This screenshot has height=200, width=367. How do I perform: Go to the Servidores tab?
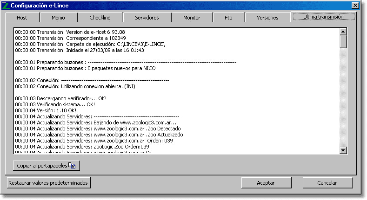[147, 18]
